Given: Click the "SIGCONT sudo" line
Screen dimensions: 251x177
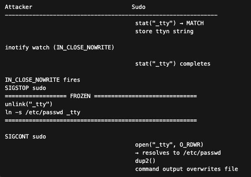Looking at the screenshot, I should point(25,136).
